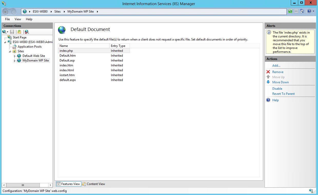Click the Add... action link
The height and width of the screenshot is (195, 318).
coord(276,66)
